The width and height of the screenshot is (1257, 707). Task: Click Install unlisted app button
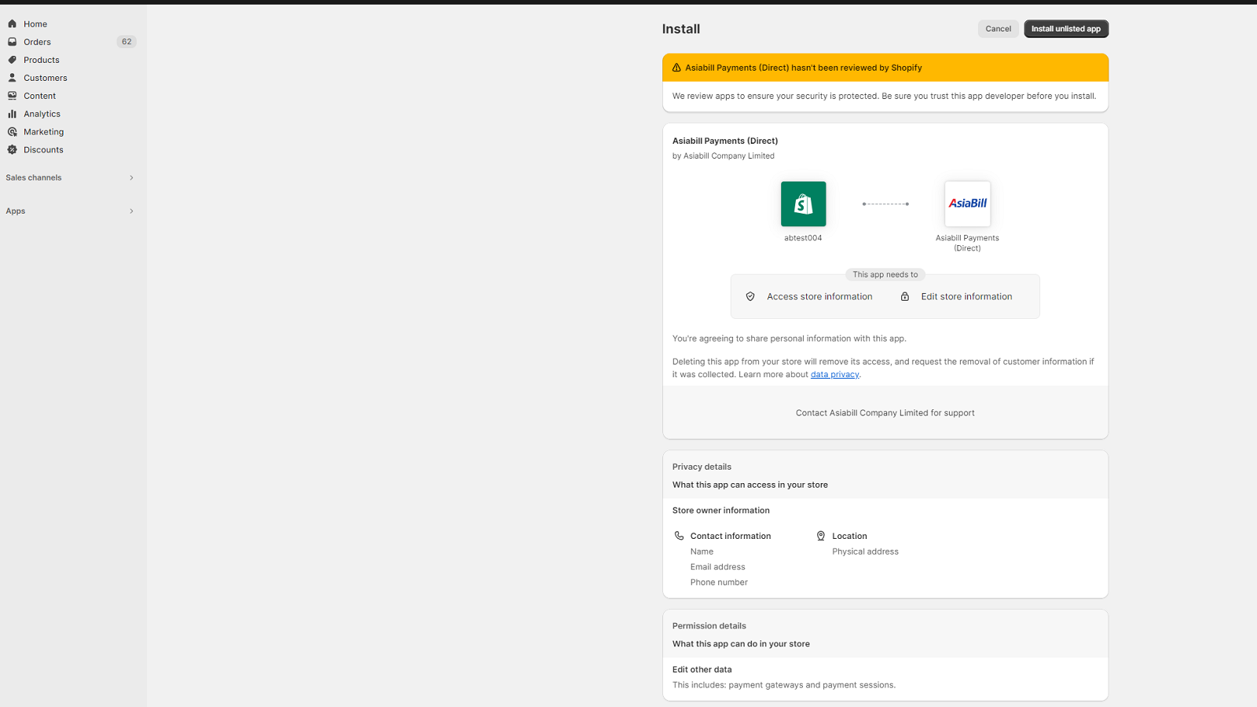point(1066,29)
